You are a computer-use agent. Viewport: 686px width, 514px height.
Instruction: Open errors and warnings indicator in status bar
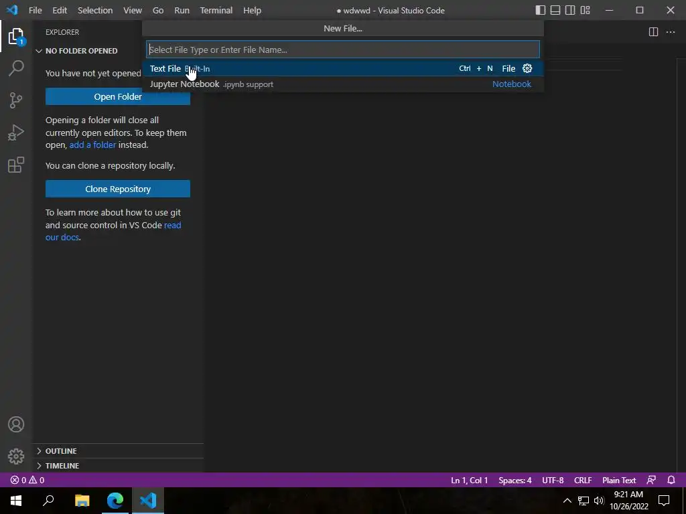click(27, 480)
